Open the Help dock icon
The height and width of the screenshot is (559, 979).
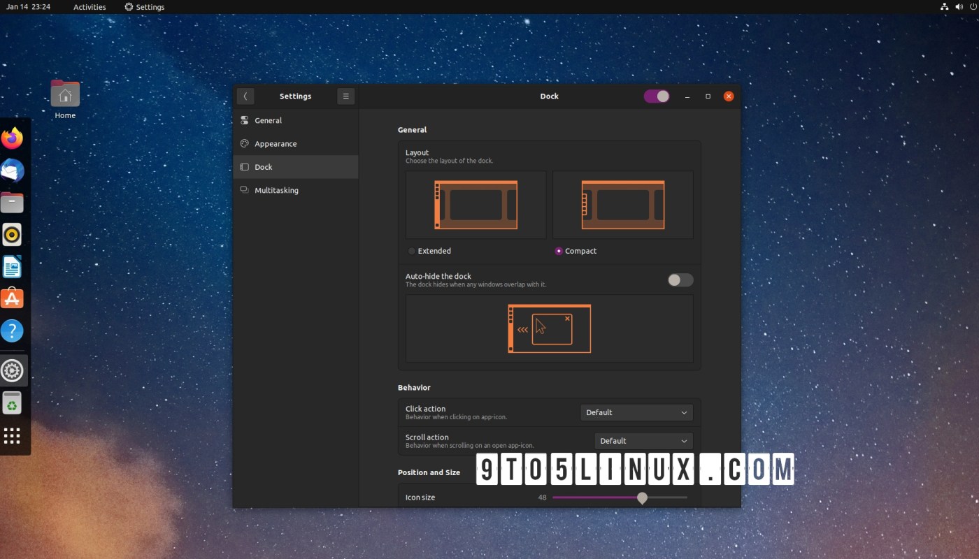coord(13,331)
